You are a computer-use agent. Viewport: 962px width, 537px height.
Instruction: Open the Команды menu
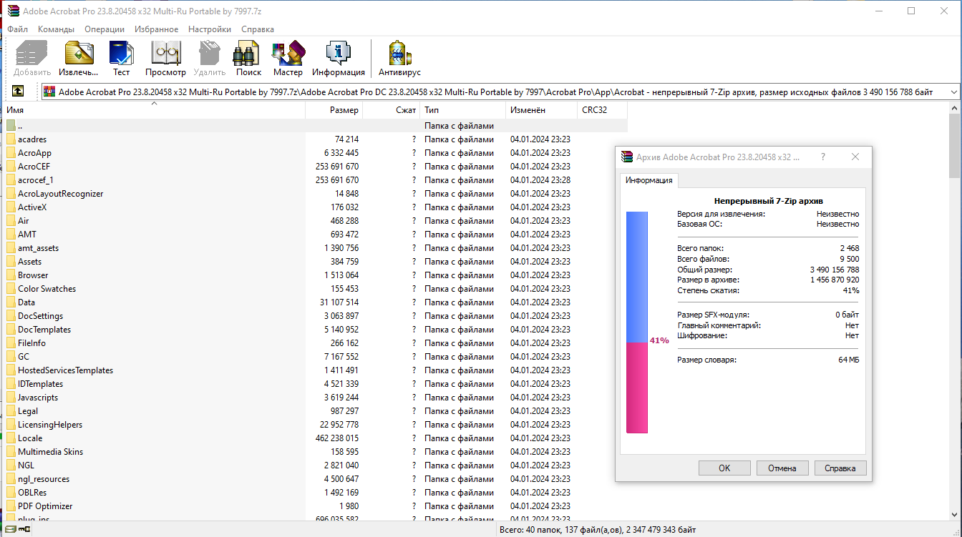56,29
